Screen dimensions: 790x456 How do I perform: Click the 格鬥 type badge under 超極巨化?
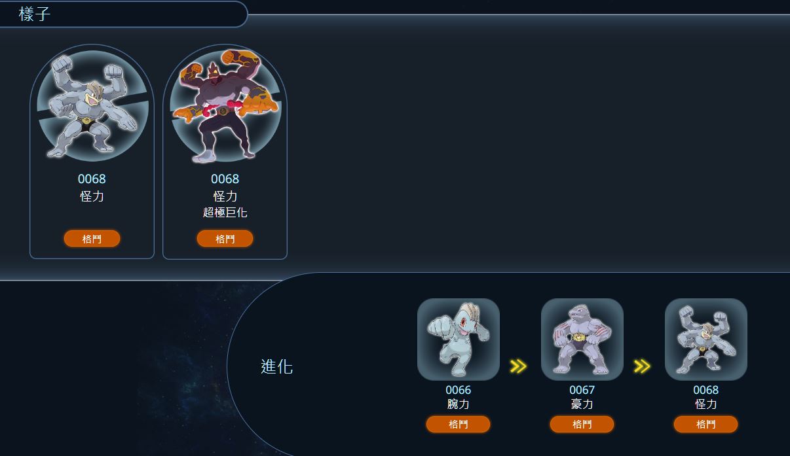[225, 239]
